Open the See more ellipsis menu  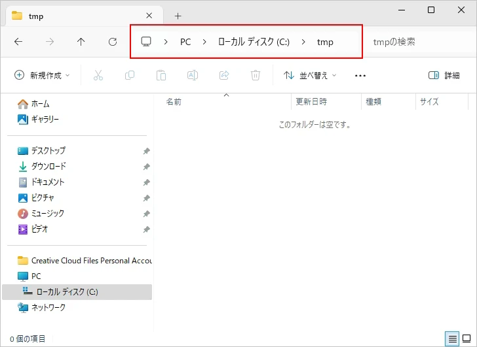360,75
